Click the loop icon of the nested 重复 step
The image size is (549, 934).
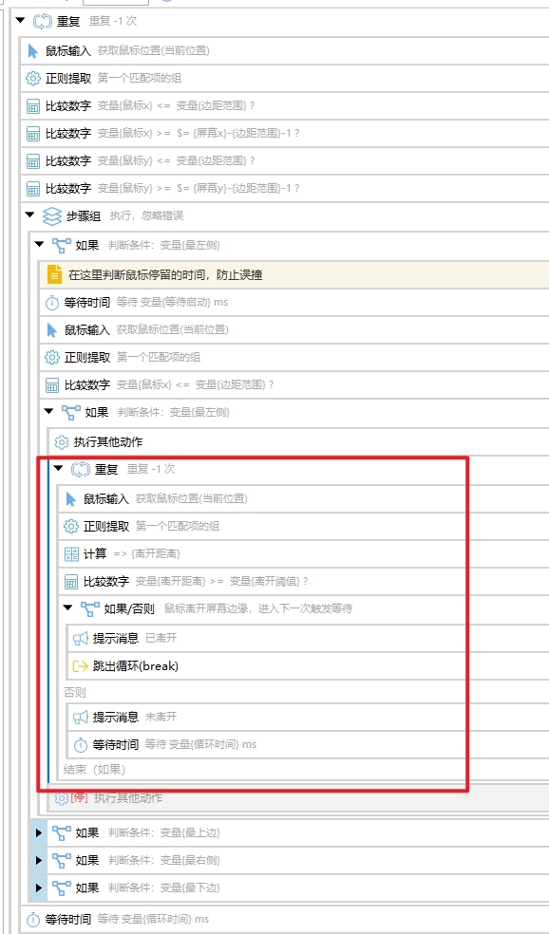[81, 470]
